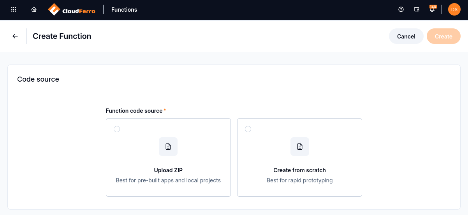Click the Code source heading

(x=38, y=79)
